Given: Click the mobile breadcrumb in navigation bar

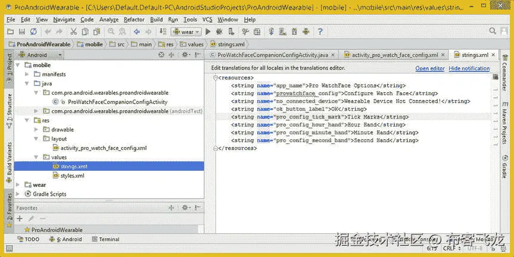Looking at the screenshot, I should [x=90, y=44].
